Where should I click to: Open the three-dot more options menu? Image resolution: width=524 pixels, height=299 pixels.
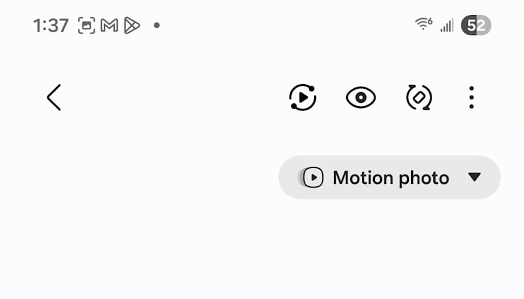(x=471, y=98)
